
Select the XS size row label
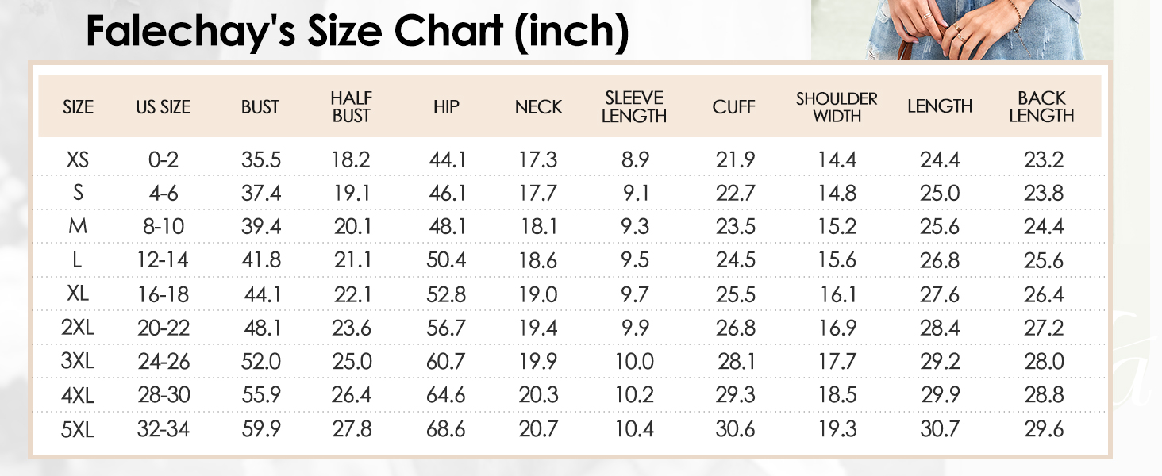(x=78, y=160)
